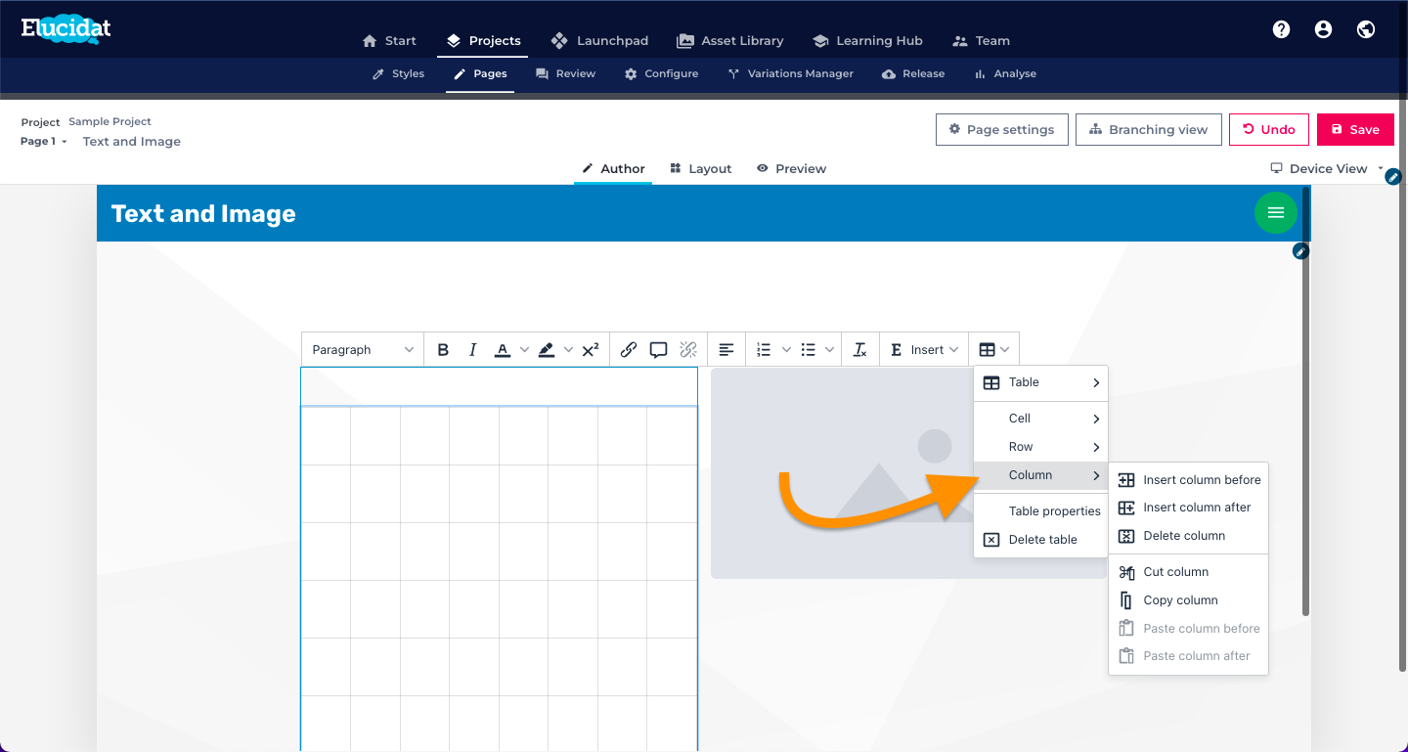
Task: Switch to the Preview tab
Action: pyautogui.click(x=791, y=168)
